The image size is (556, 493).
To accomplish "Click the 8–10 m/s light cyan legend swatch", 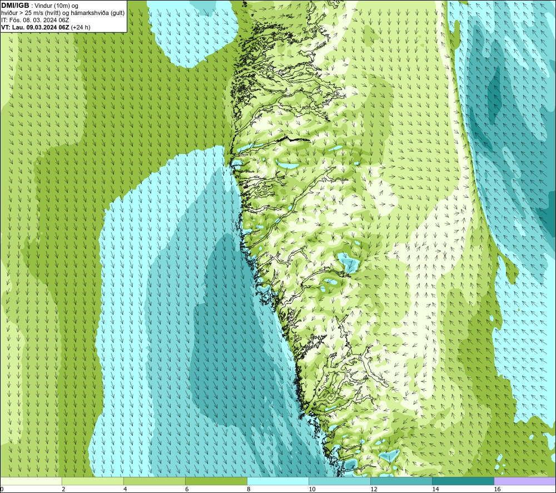I will [278, 481].
